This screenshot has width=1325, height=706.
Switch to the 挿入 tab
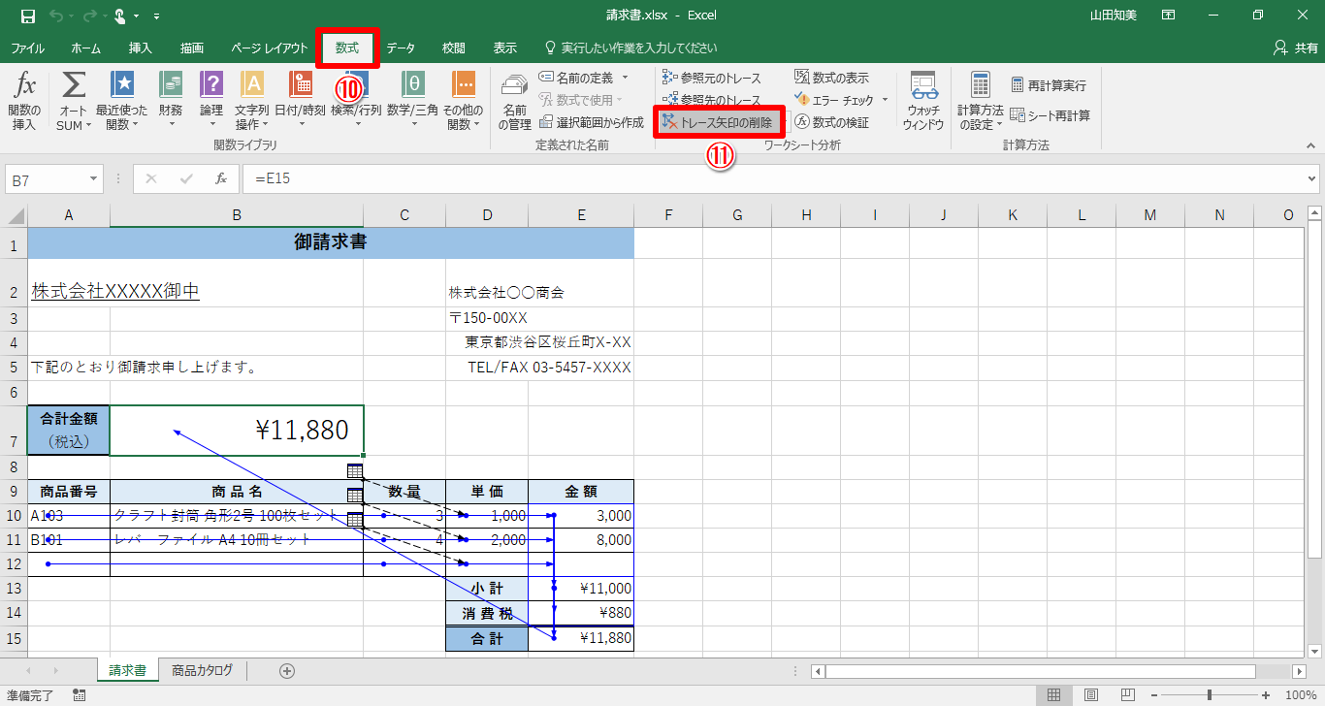click(x=141, y=48)
